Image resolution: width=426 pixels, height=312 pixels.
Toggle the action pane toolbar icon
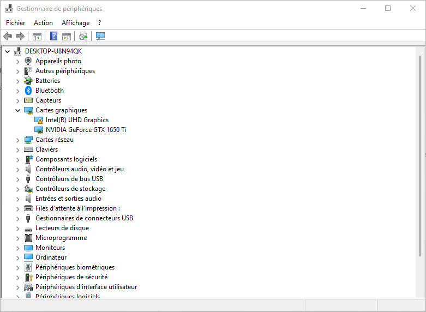tap(67, 36)
